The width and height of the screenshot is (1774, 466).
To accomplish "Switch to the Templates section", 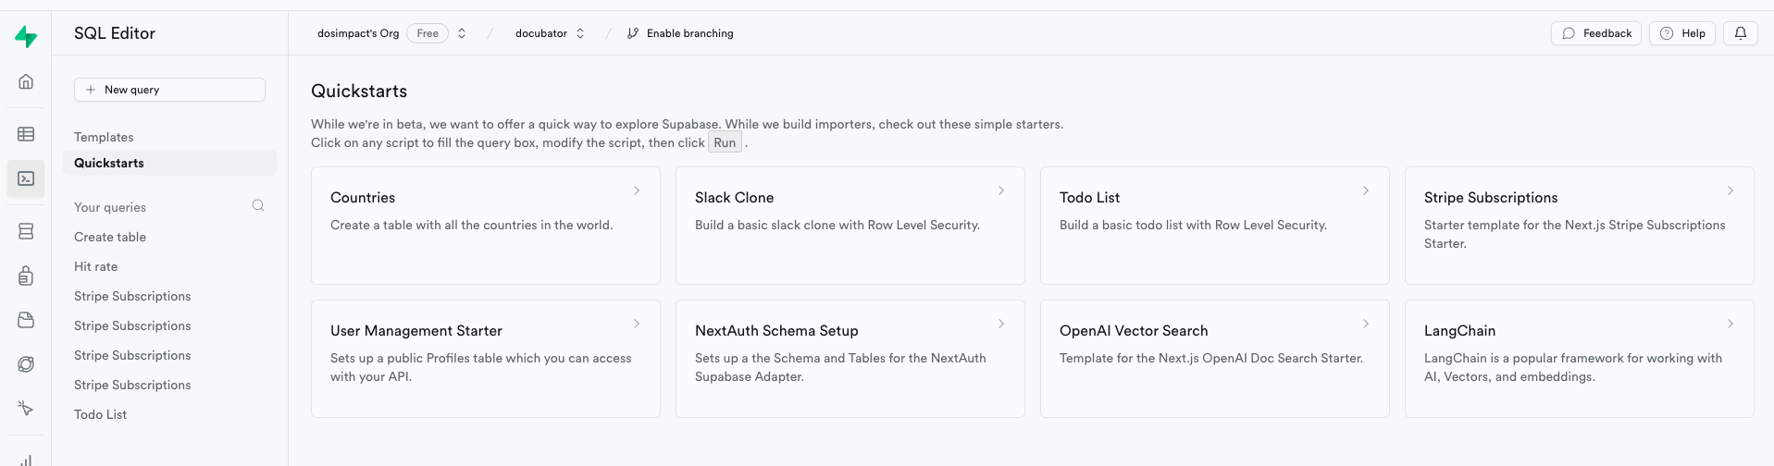I will click(x=104, y=137).
